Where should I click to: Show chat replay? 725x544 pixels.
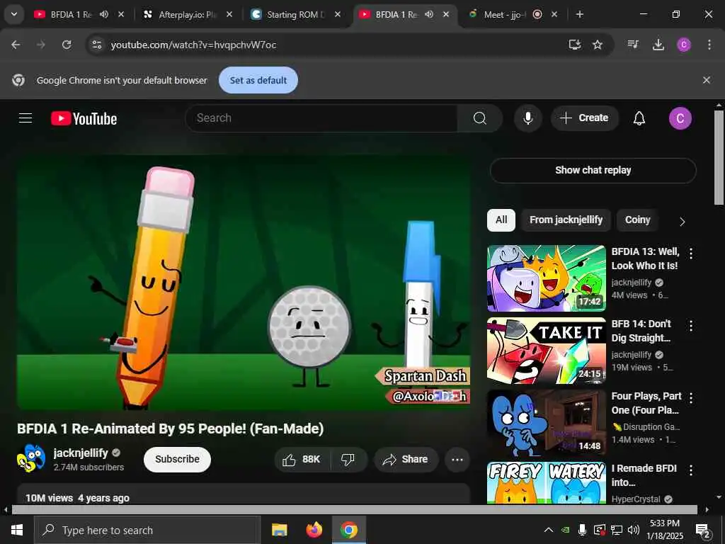[x=593, y=171]
